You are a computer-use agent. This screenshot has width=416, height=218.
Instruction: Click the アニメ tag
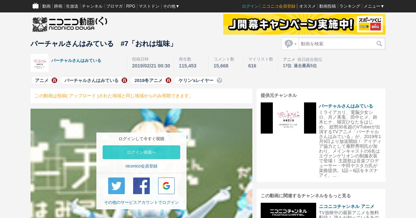(x=42, y=80)
